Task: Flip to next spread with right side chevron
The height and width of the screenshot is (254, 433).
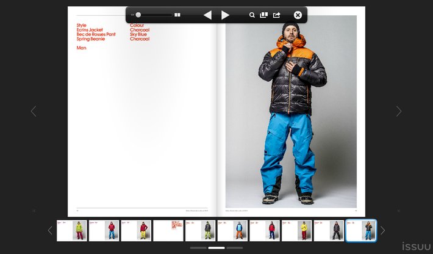Action: [x=399, y=111]
